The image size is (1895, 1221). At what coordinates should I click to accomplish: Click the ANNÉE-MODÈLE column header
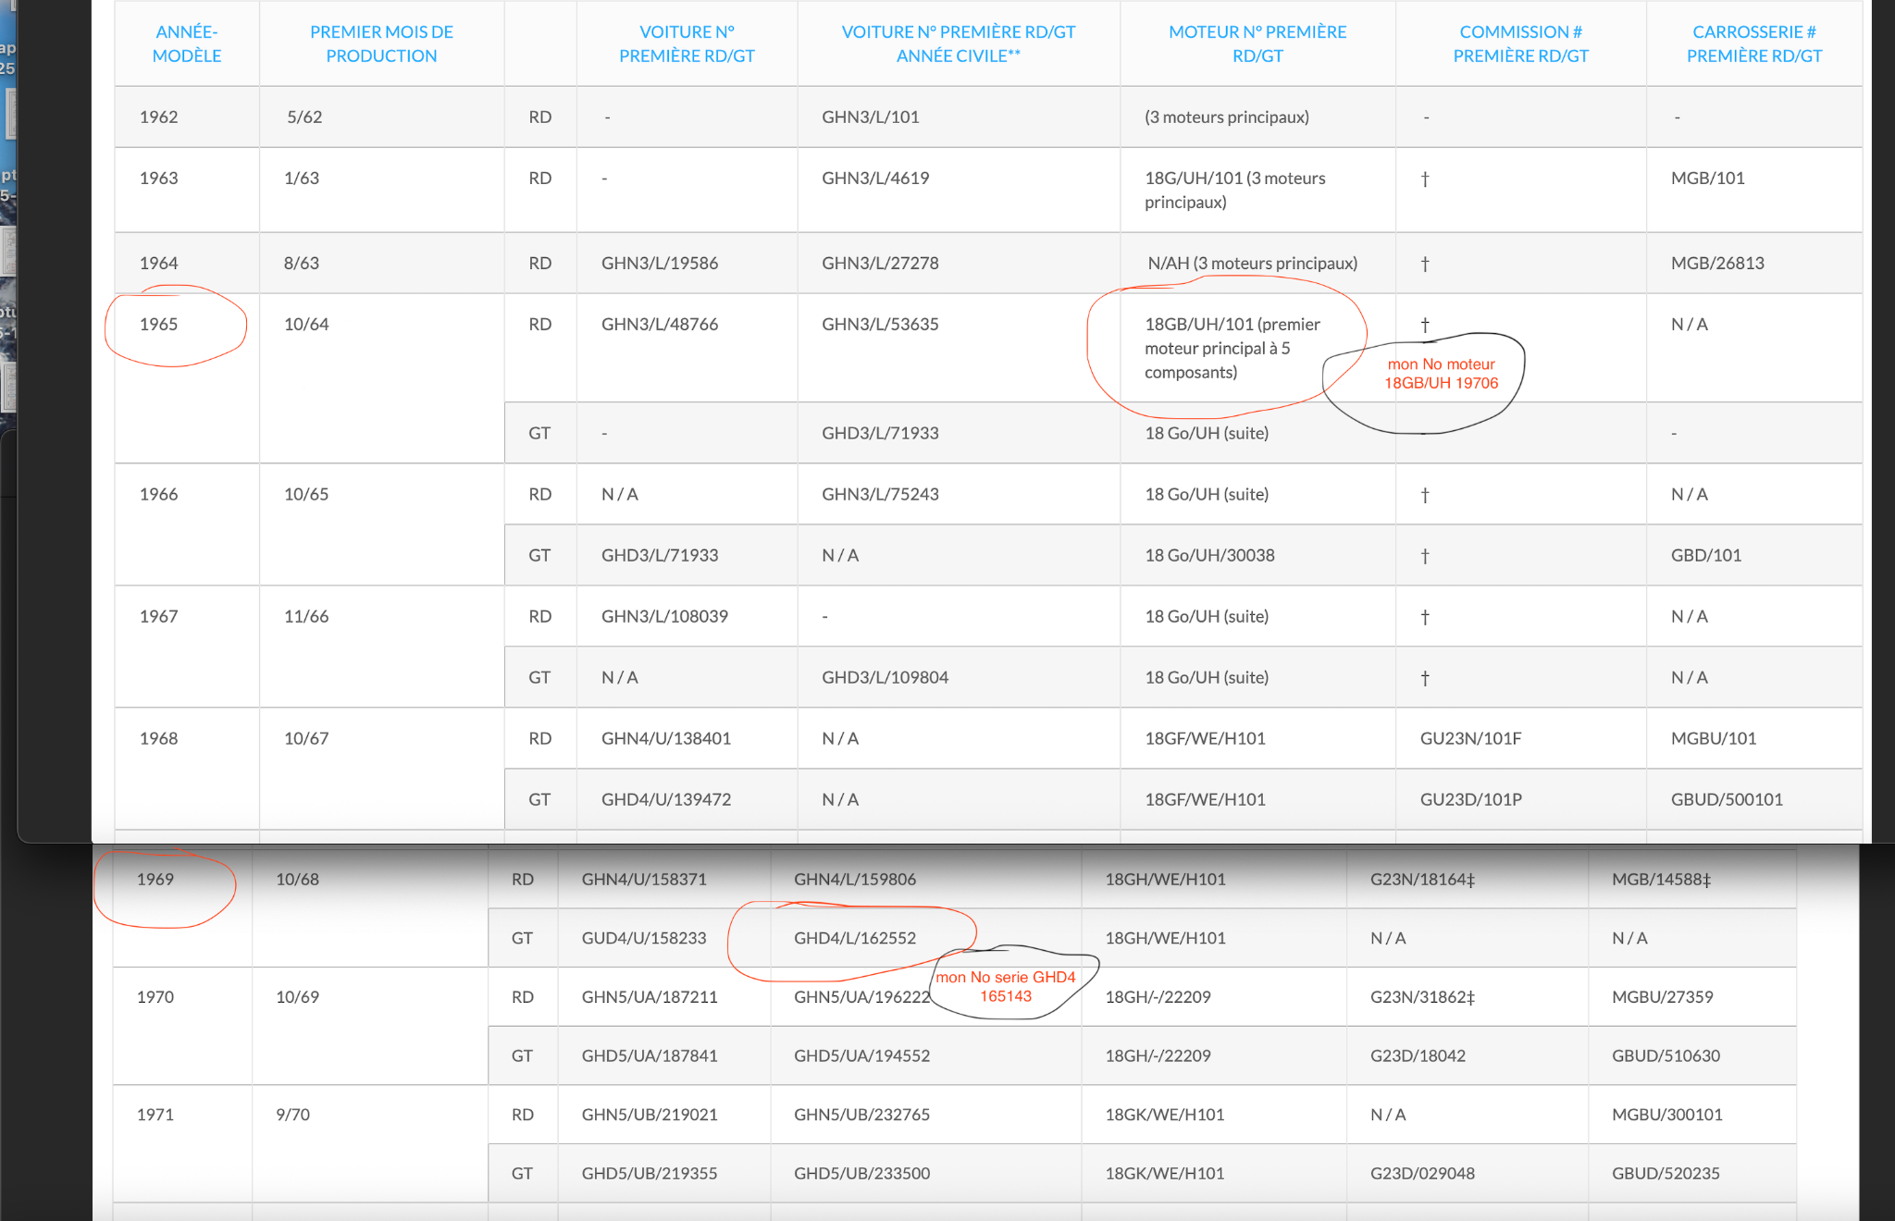click(x=186, y=43)
